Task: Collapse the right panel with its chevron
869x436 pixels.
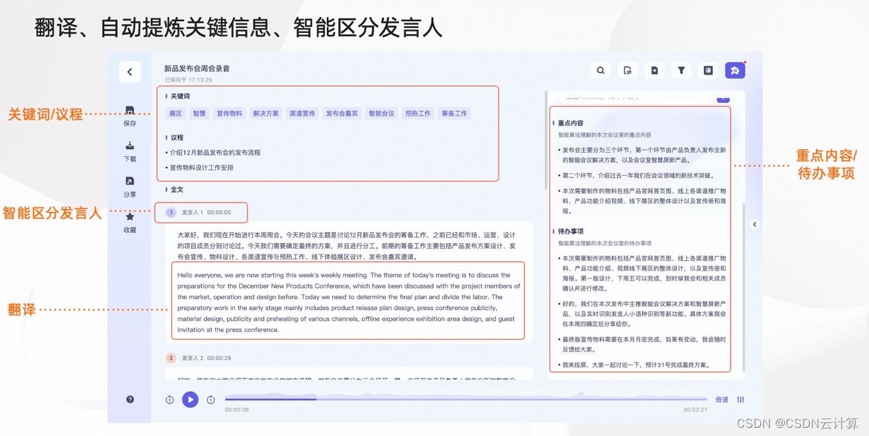Action: (755, 224)
